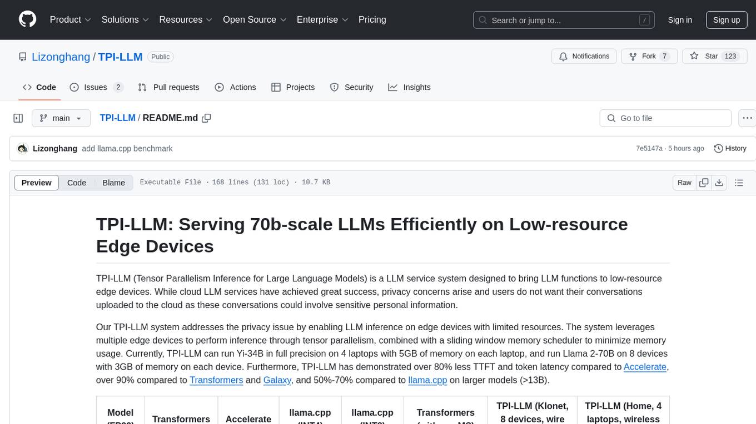This screenshot has height=424, width=756.
Task: Switch to the Actions tab
Action: point(235,87)
